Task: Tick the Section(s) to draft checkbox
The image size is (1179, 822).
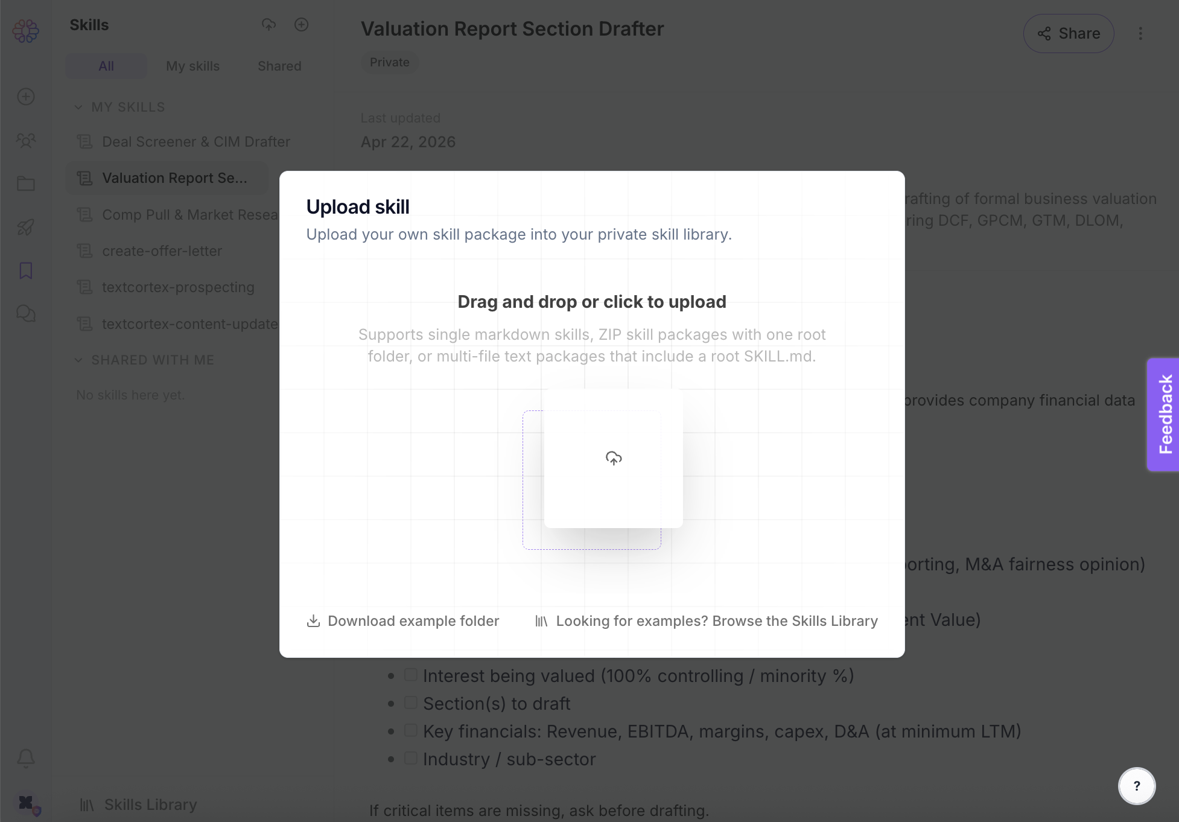Action: [411, 702]
